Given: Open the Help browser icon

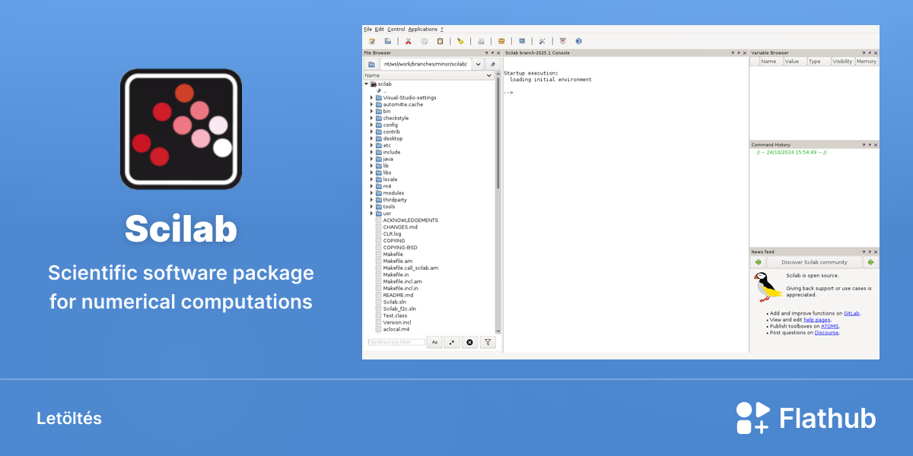Looking at the screenshot, I should [x=579, y=41].
